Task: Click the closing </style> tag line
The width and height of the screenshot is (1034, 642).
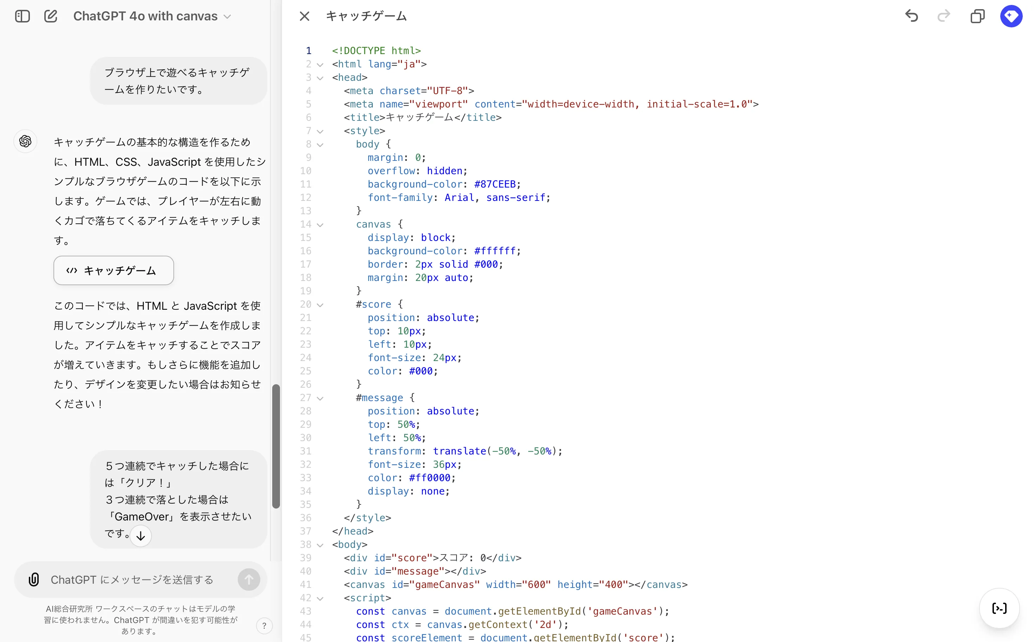Action: pos(367,518)
